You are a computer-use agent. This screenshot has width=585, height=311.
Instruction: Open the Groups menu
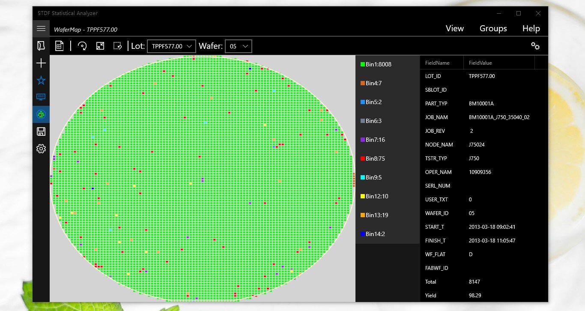coord(493,28)
